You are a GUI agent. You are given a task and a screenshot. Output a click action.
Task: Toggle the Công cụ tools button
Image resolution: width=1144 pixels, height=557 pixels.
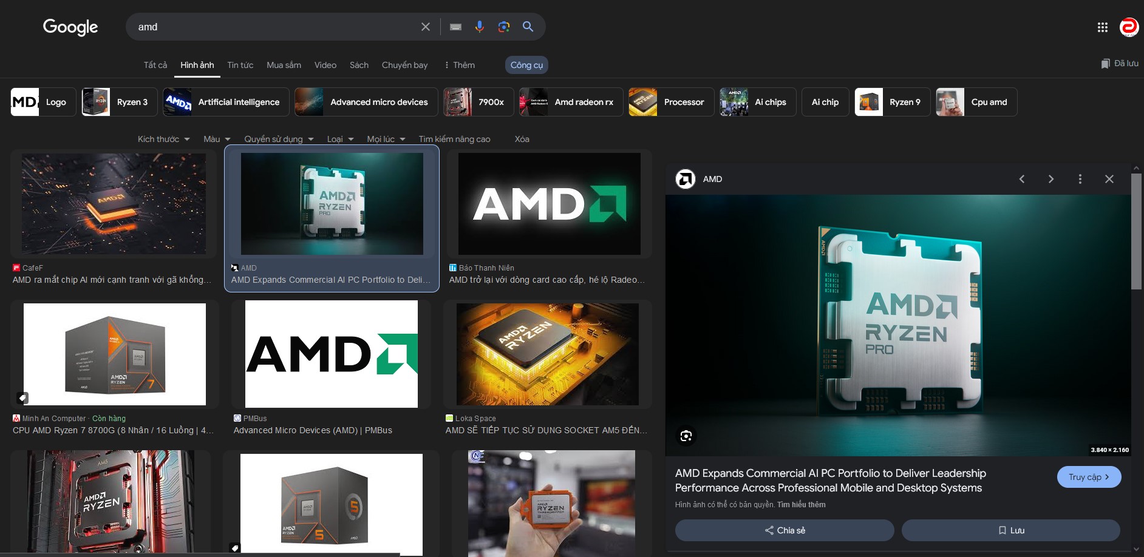click(526, 65)
